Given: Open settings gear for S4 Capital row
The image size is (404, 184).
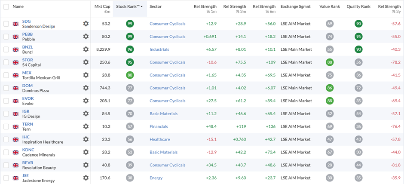Looking at the screenshot, I should point(86,62).
